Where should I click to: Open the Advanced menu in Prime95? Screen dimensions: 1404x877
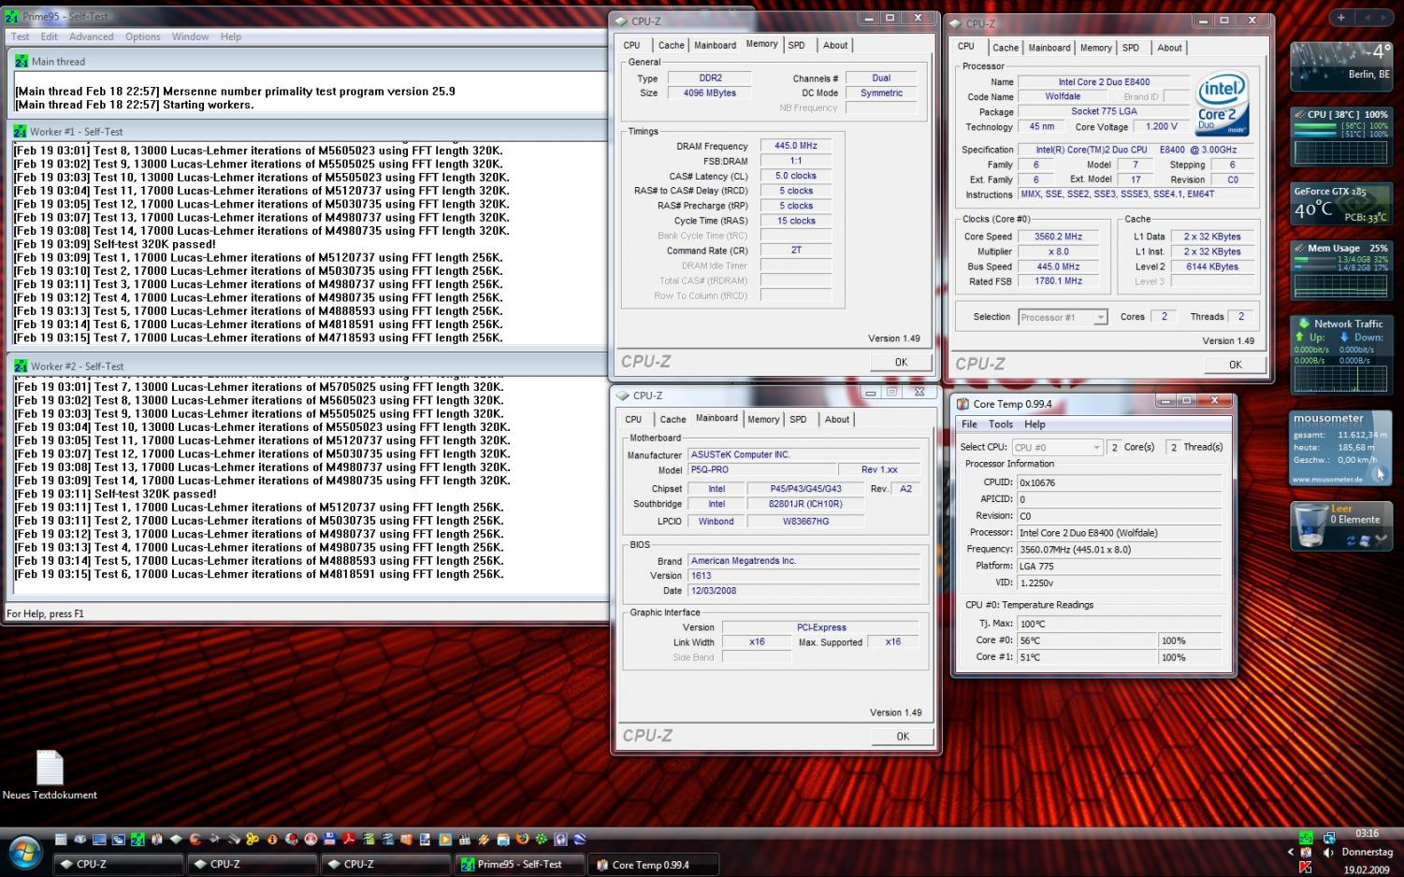tap(92, 36)
